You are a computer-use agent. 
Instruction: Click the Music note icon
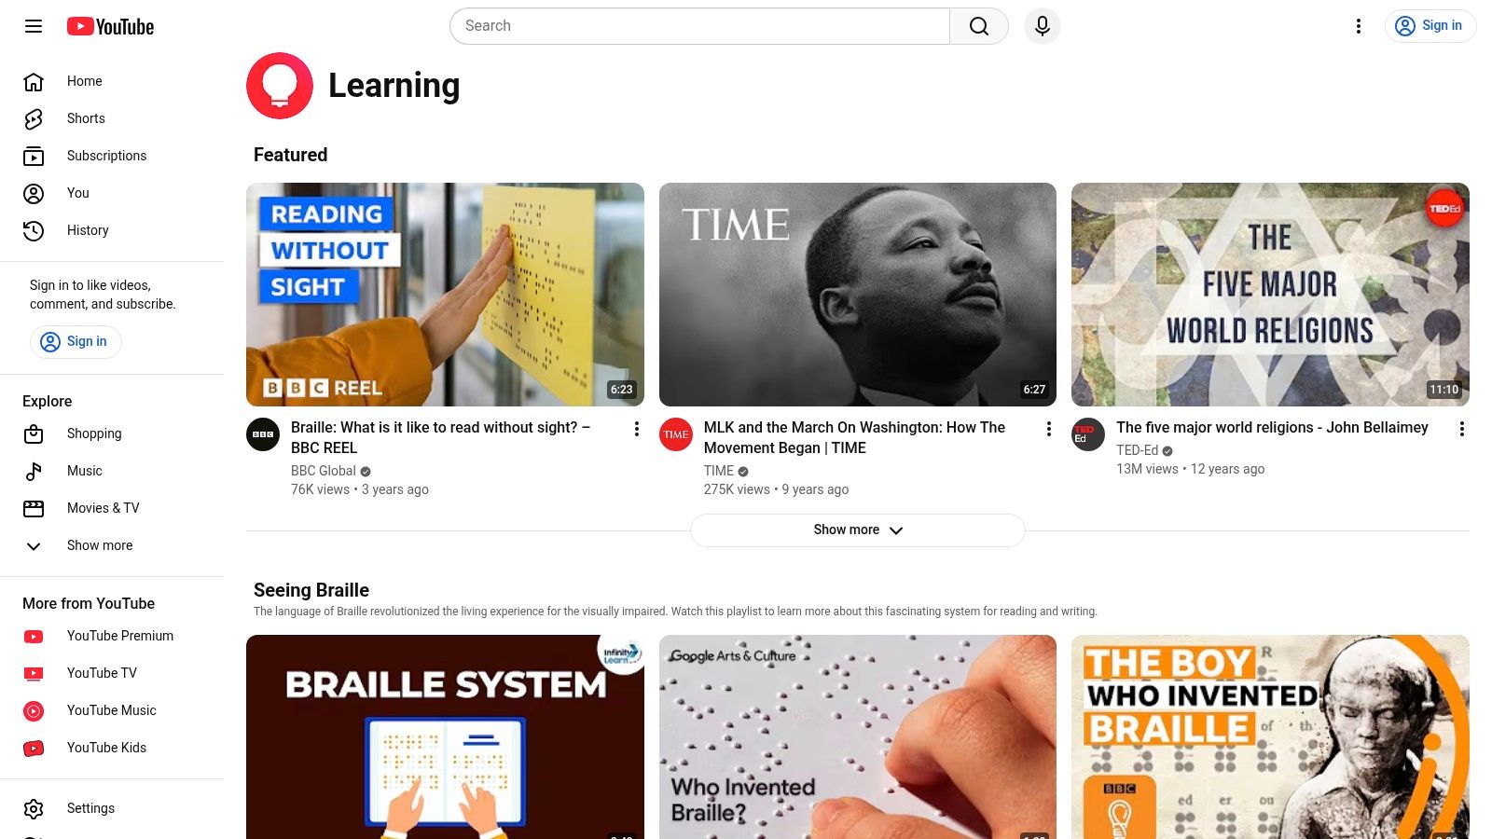point(34,471)
